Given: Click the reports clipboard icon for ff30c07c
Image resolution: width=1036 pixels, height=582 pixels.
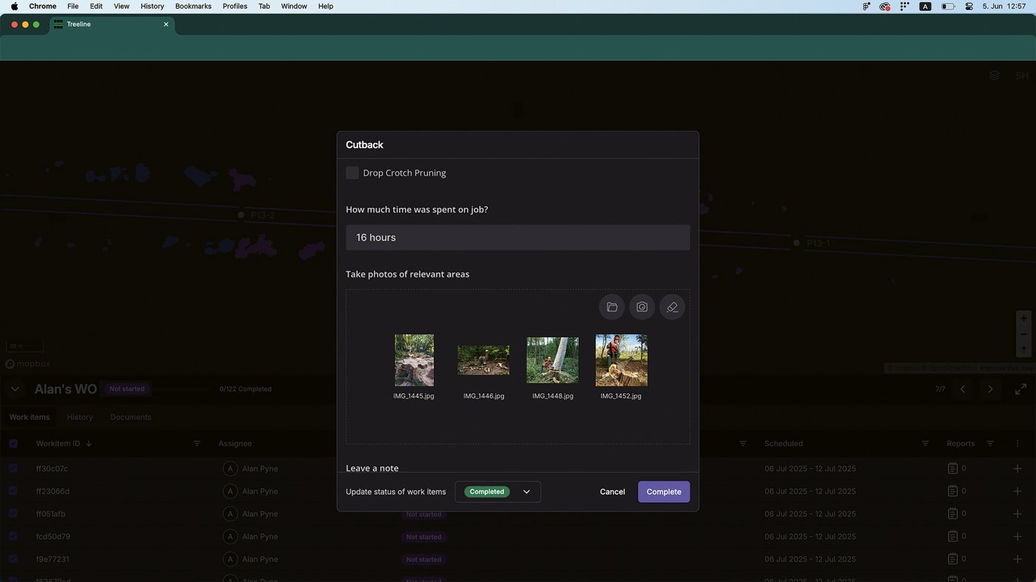Looking at the screenshot, I should (x=953, y=468).
